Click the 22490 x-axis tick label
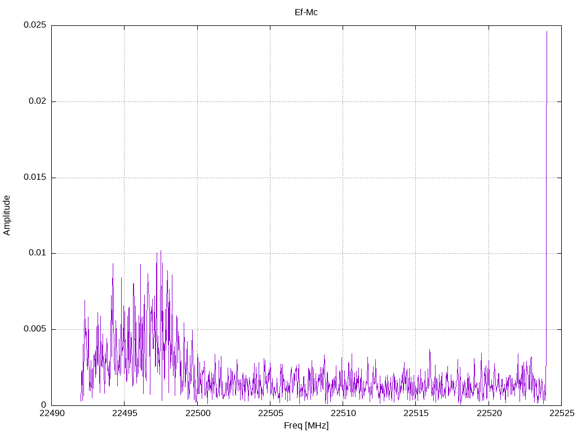The width and height of the screenshot is (577, 433). [51, 413]
